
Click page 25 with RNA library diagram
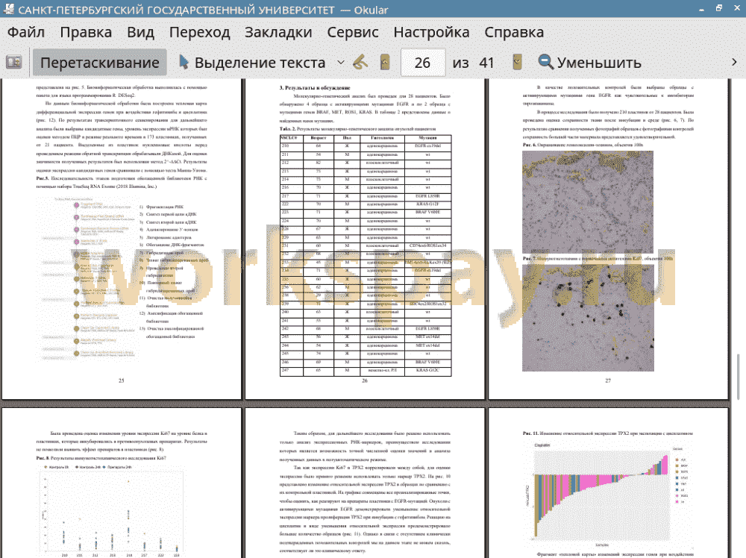click(122, 239)
